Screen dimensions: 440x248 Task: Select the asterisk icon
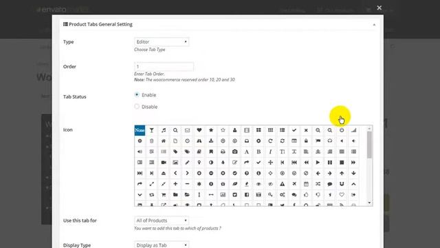pyautogui.click(x=199, y=184)
